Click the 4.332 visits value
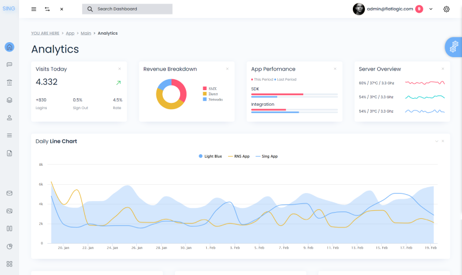 tap(47, 82)
